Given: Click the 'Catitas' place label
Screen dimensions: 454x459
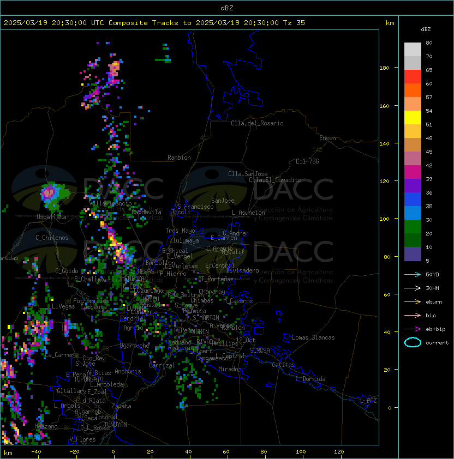Looking at the screenshot, I should coord(283,365).
